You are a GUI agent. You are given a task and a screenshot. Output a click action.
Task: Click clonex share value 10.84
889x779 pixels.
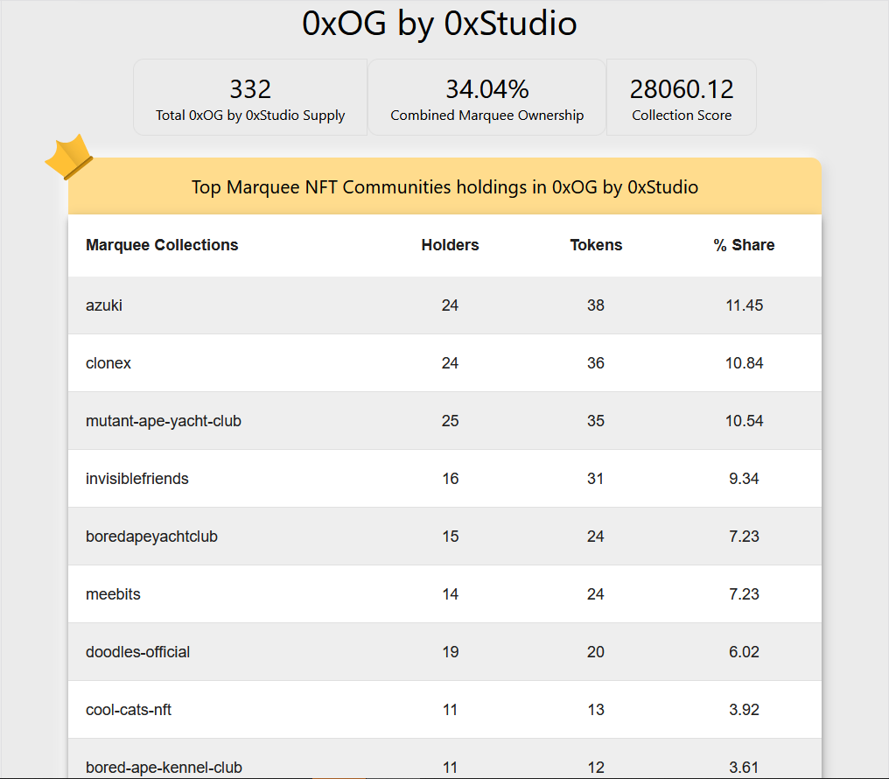[x=745, y=363]
